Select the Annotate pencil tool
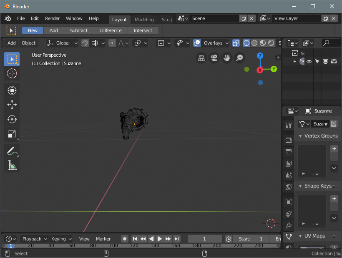This screenshot has height=258, width=342. [12, 151]
